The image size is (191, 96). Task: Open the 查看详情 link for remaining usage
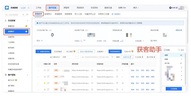[179, 30]
